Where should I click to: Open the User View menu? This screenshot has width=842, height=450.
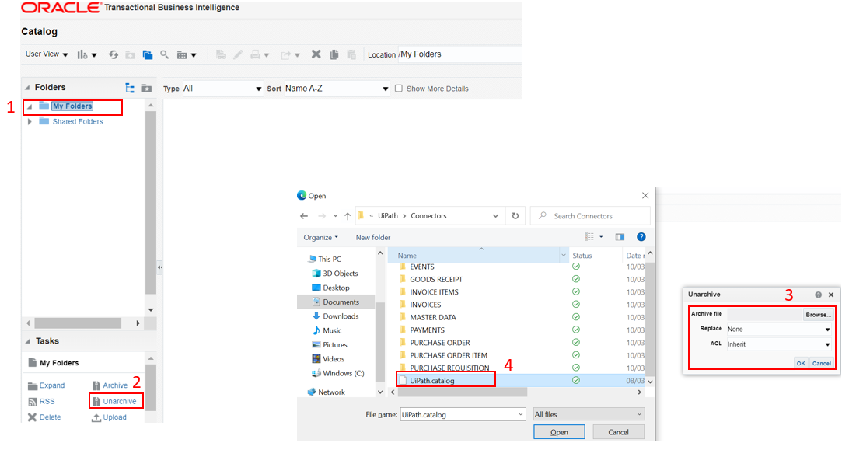[47, 54]
